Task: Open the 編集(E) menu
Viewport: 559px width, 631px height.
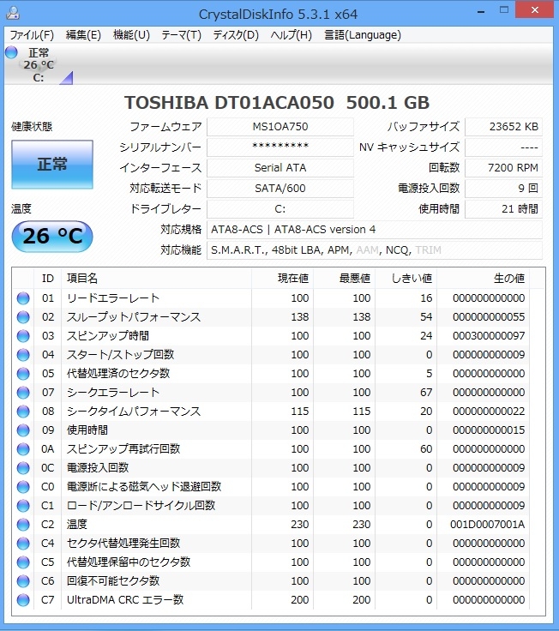Action: [x=83, y=35]
